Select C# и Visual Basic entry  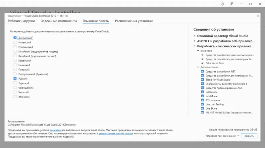pos(215,63)
